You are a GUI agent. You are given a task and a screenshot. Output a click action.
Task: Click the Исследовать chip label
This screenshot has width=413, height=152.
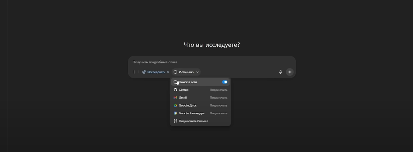click(x=156, y=72)
